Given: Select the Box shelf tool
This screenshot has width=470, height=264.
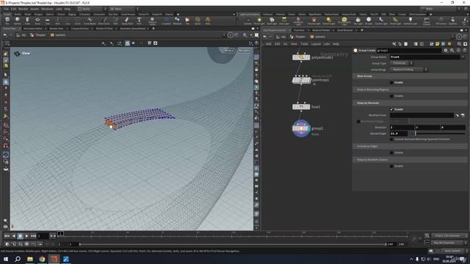Looking at the screenshot, I should [7, 21].
